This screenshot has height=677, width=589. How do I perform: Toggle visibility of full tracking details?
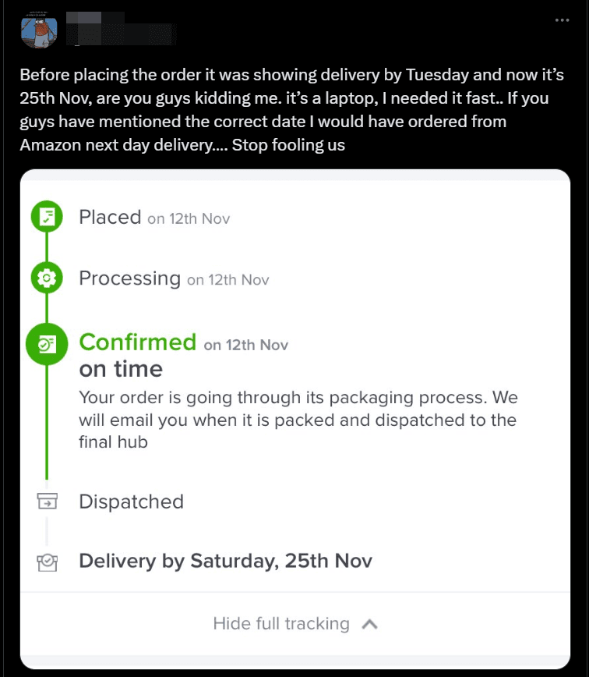tap(294, 623)
